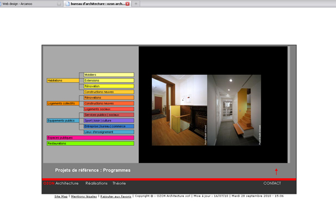Open Logements sociaux projects
Image resolution: width=336 pixels, height=205 pixels.
[109, 109]
